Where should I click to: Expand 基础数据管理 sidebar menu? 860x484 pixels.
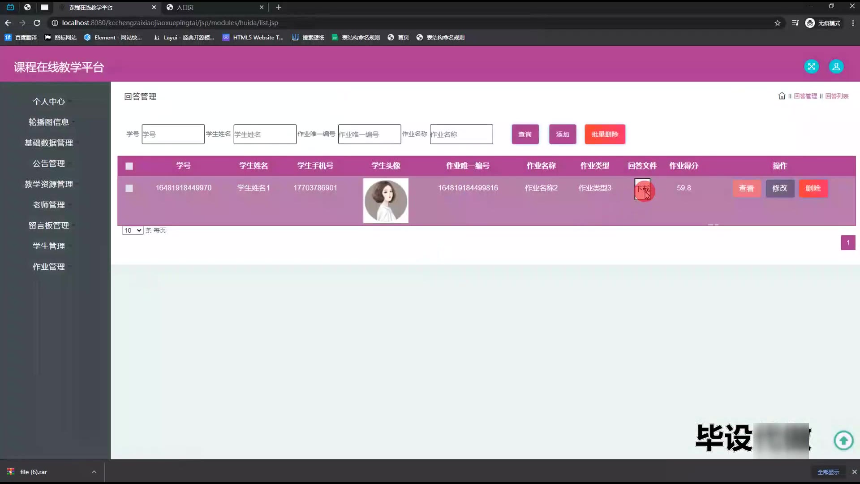pyautogui.click(x=49, y=143)
